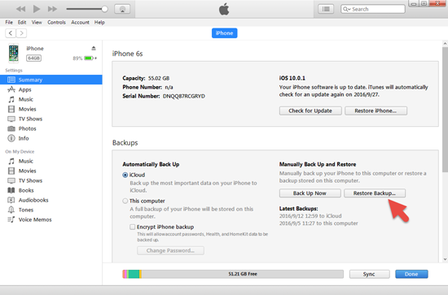Click the vertical scrollbar thumb
Viewport: 448px width, 295px height.
tap(445, 110)
